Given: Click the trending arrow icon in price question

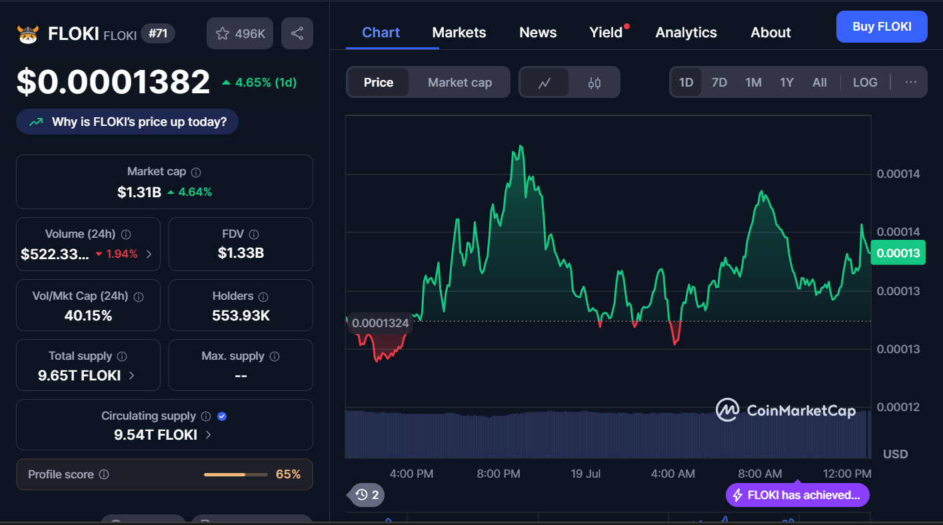Looking at the screenshot, I should click(x=36, y=122).
